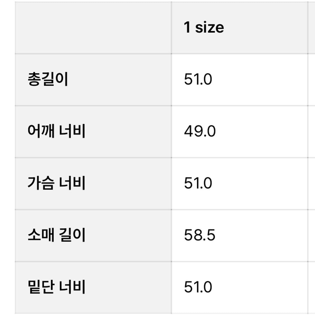The image size is (315, 315).
Task: Select the 밑단 너비 row label
Action: (56, 287)
